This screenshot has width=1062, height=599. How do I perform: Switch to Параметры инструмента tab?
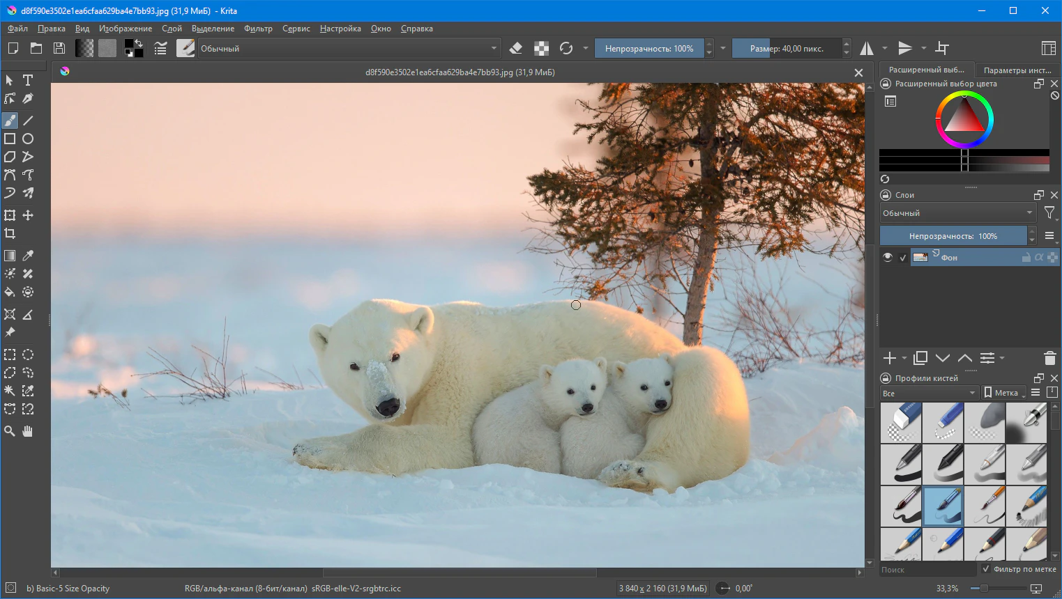1017,70
